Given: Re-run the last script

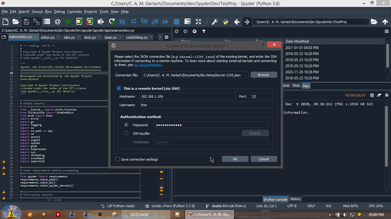Looking at the screenshot, I should 112,22.
